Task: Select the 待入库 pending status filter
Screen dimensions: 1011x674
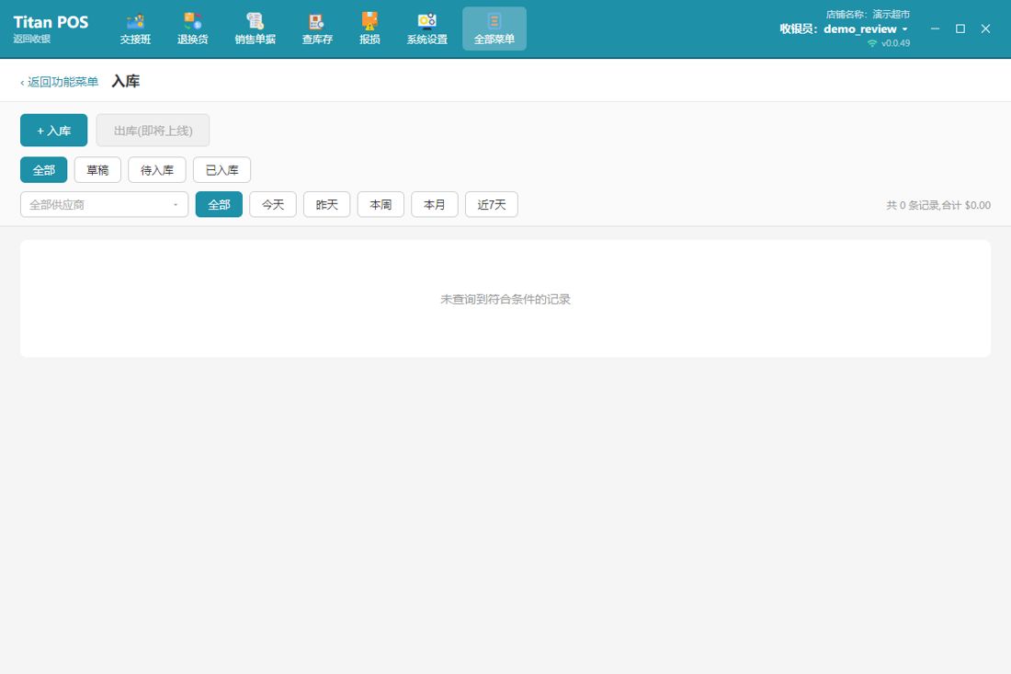Action: pyautogui.click(x=156, y=170)
